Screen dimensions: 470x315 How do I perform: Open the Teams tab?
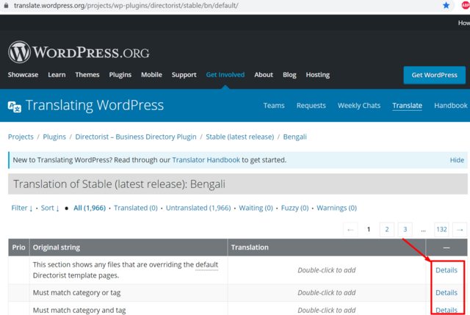click(x=274, y=106)
